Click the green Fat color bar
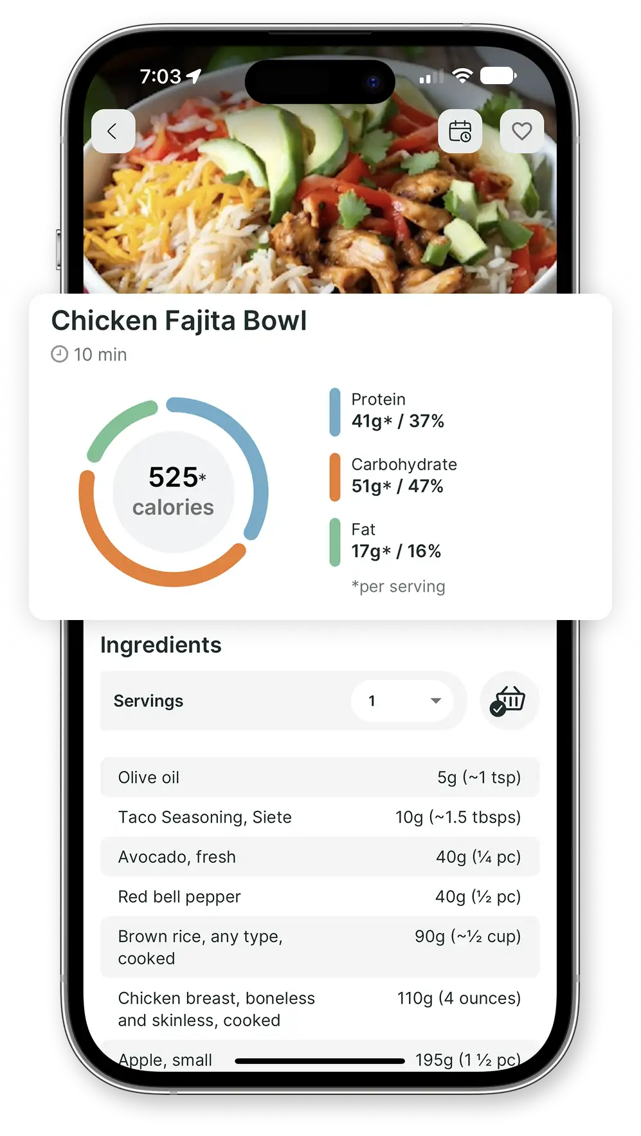Image resolution: width=641 pixels, height=1136 pixels. click(335, 542)
